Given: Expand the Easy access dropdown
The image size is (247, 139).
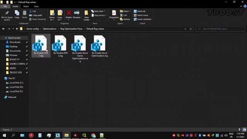Looking at the screenshot, I should 99,15.
